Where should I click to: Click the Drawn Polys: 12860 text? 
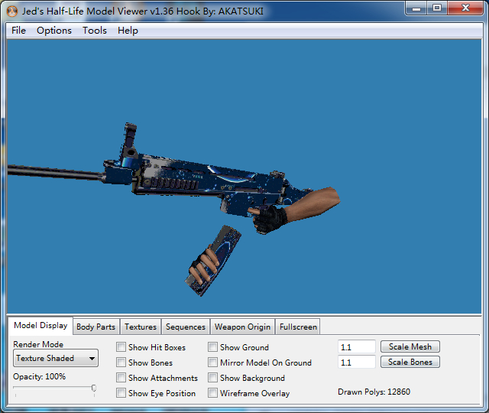pos(374,392)
